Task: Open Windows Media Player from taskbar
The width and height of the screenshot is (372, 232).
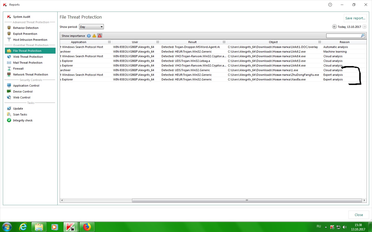Action: pyautogui.click(x=55, y=227)
